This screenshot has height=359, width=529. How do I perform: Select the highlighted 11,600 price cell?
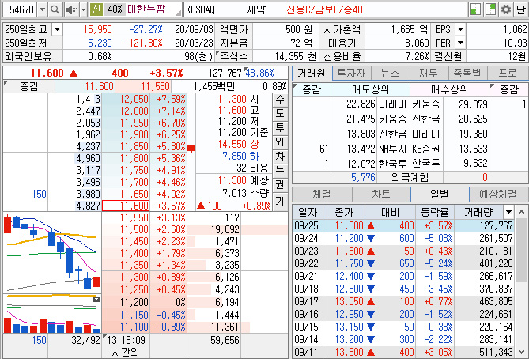coord(125,206)
